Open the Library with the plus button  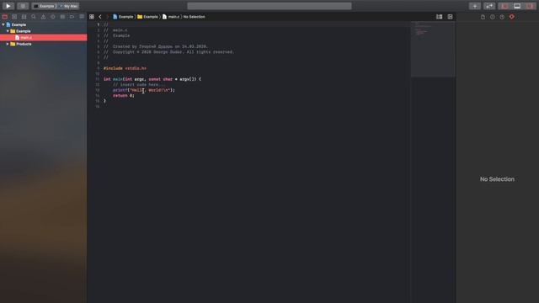[475, 6]
